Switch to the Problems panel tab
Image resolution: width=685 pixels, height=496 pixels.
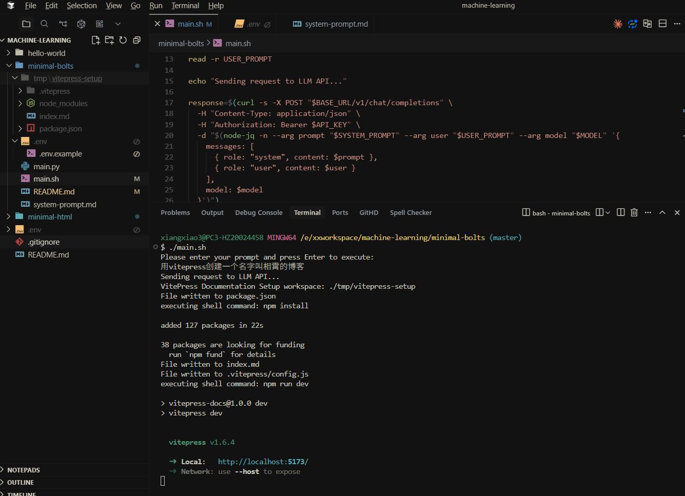click(x=175, y=212)
